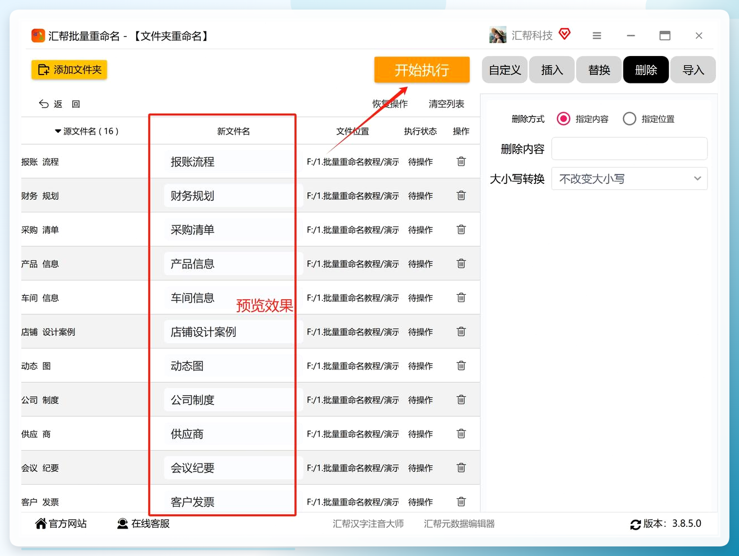The width and height of the screenshot is (739, 556).
Task: Open 汇帮元数据编辑器 link
Action: (x=459, y=523)
